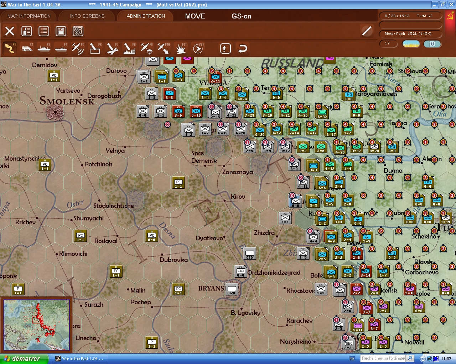The image size is (456, 364).
Task: Select bomb city mode (F8) icon
Action: point(129,48)
